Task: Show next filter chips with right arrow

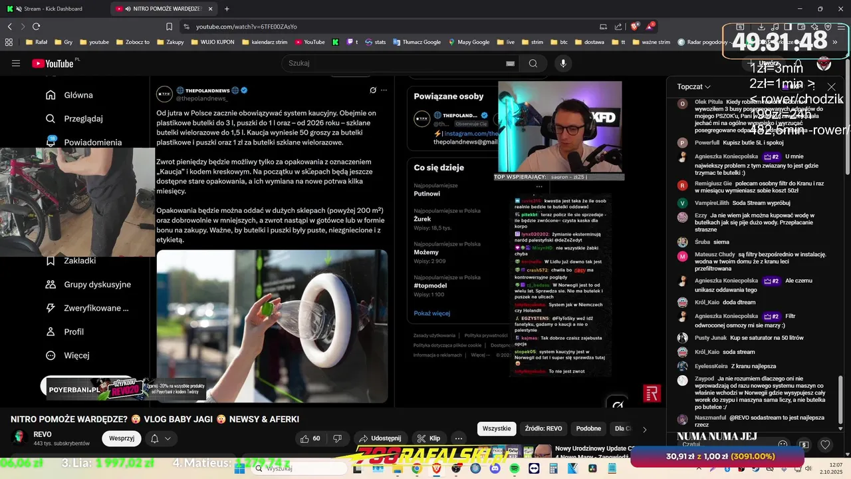Action: coord(644,429)
